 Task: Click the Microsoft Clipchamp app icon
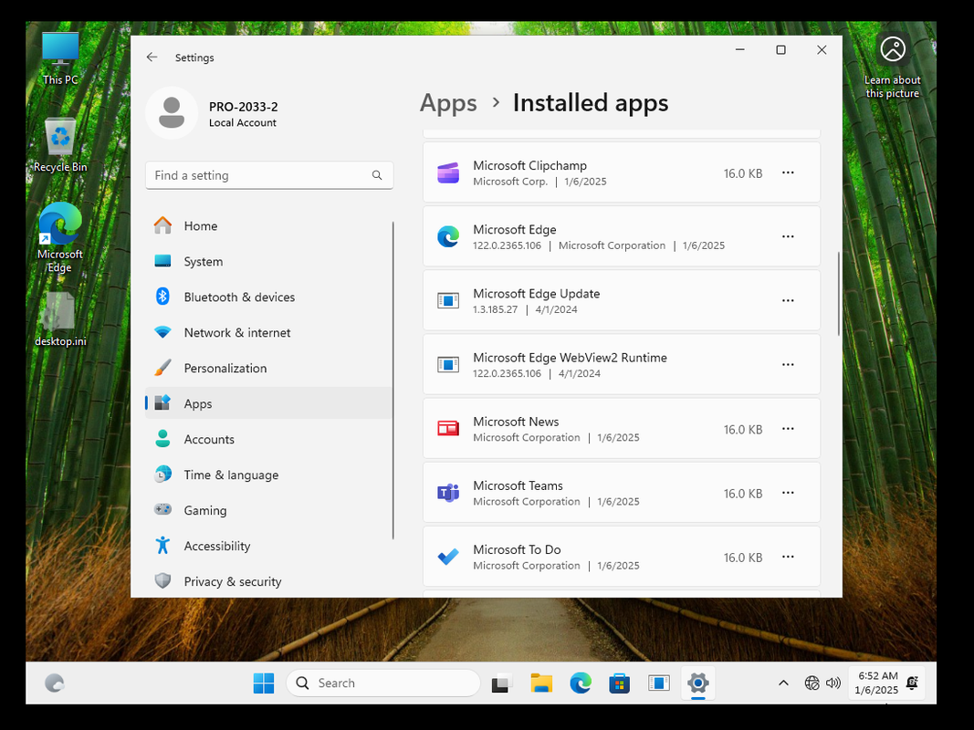[448, 172]
